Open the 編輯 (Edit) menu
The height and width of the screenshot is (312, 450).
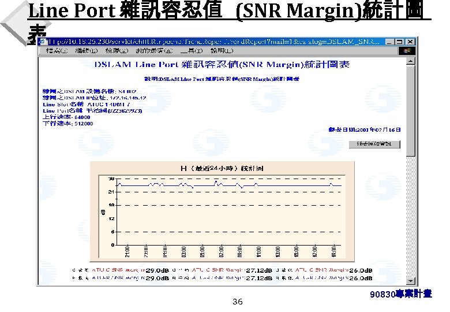87,51
